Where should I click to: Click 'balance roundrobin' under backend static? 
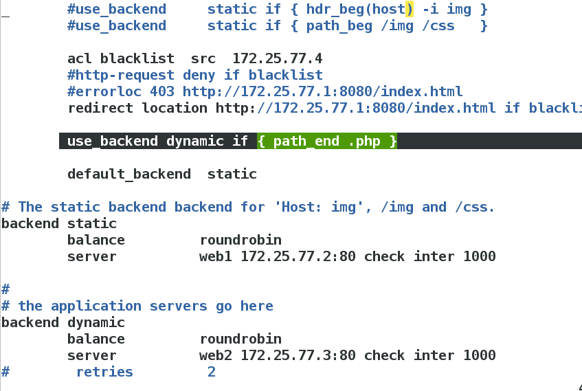tap(175, 240)
